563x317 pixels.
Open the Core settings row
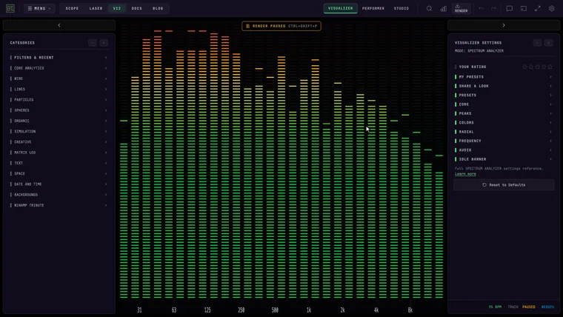click(x=504, y=104)
